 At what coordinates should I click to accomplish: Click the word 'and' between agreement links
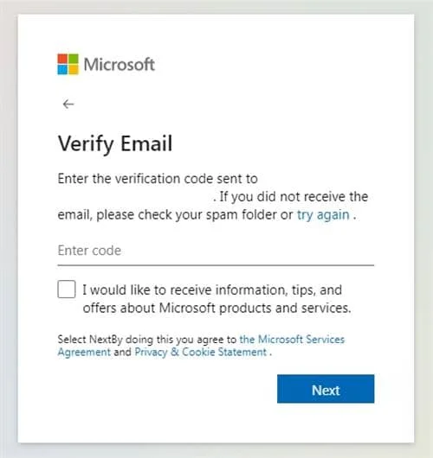122,352
